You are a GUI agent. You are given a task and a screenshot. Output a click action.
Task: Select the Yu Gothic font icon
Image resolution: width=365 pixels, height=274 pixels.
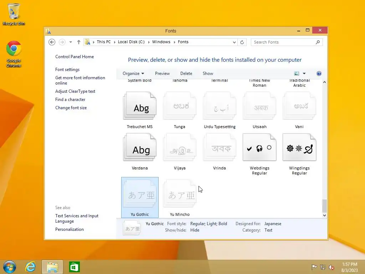(140, 194)
